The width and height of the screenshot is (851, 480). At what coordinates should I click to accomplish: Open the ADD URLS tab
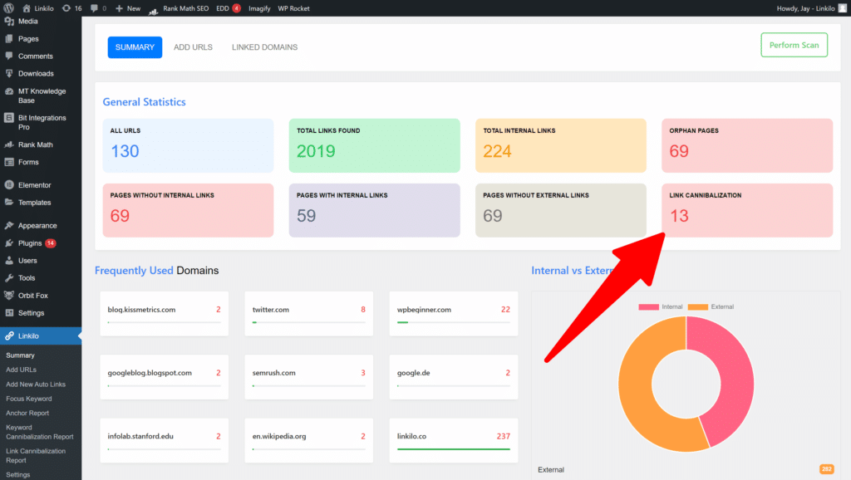tap(193, 47)
